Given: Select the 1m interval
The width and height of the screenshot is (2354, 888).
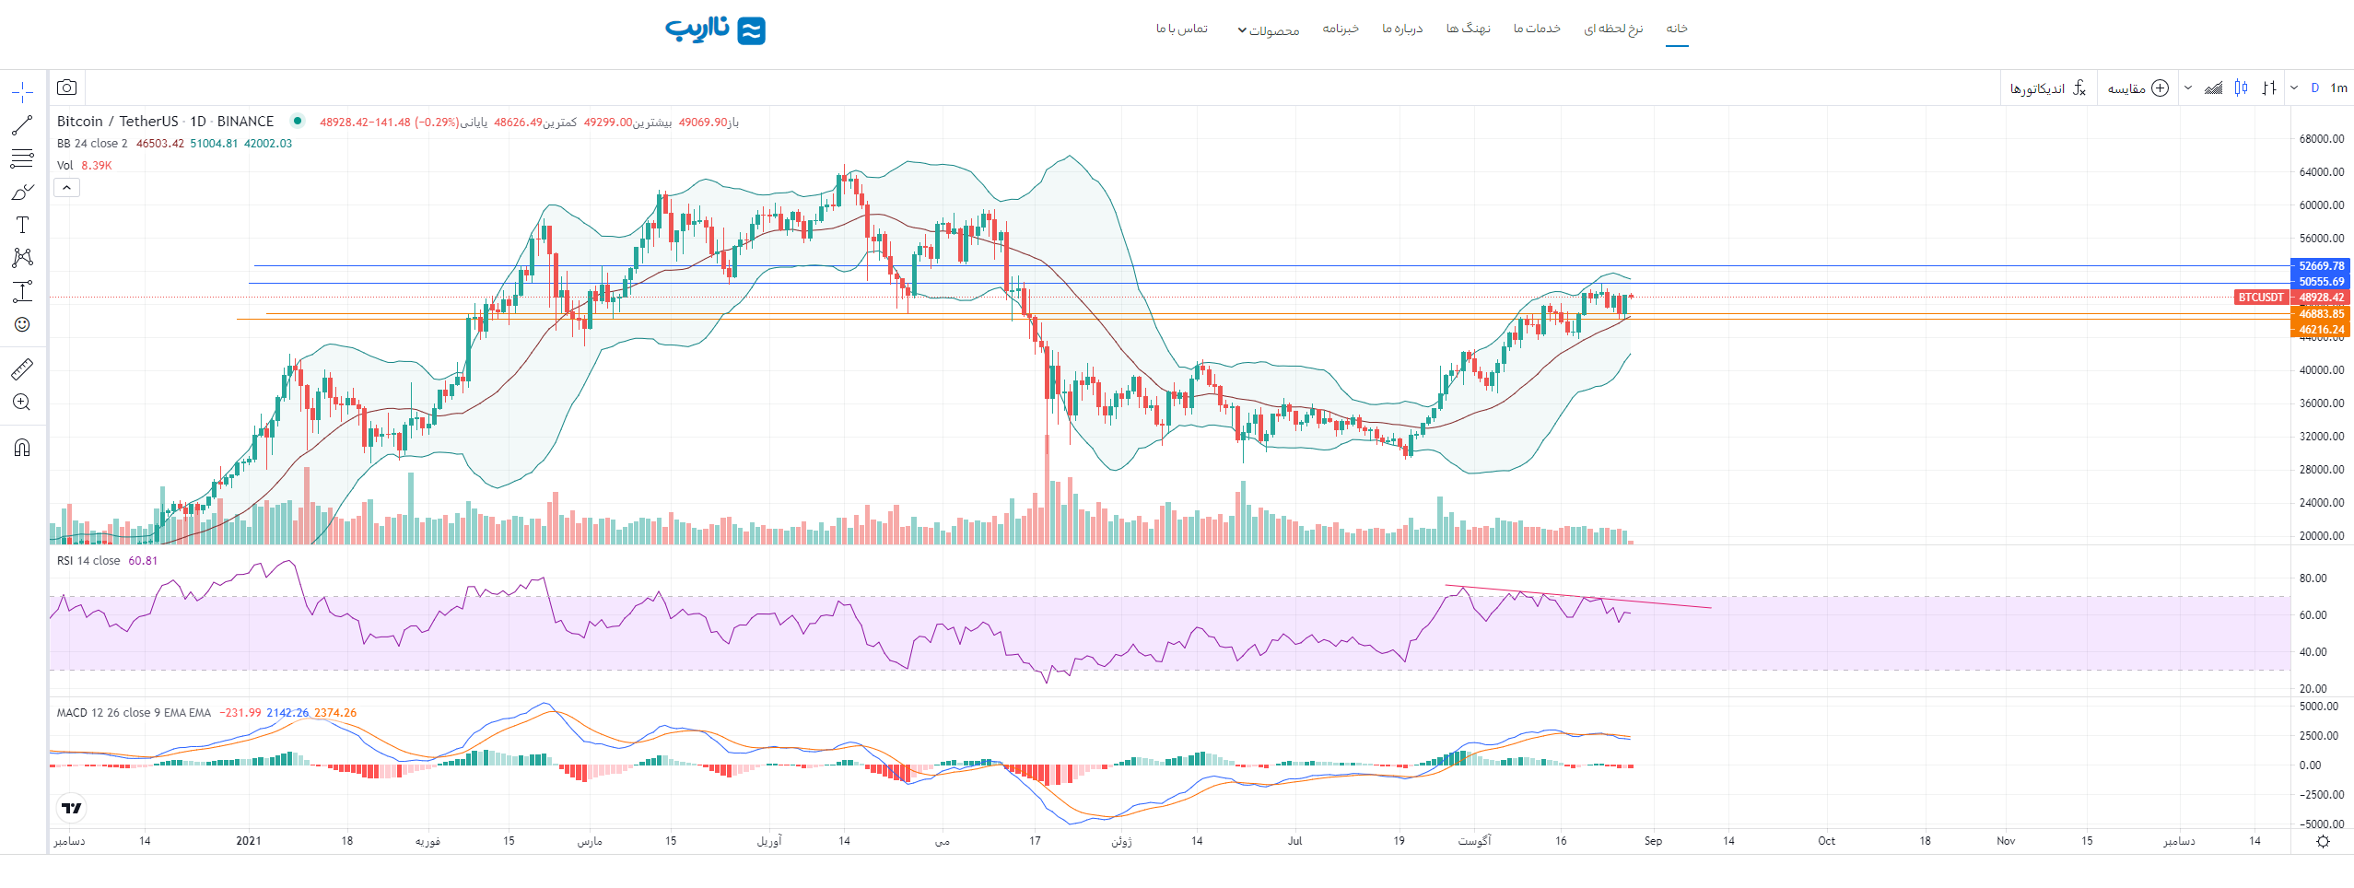Looking at the screenshot, I should click(x=2338, y=88).
